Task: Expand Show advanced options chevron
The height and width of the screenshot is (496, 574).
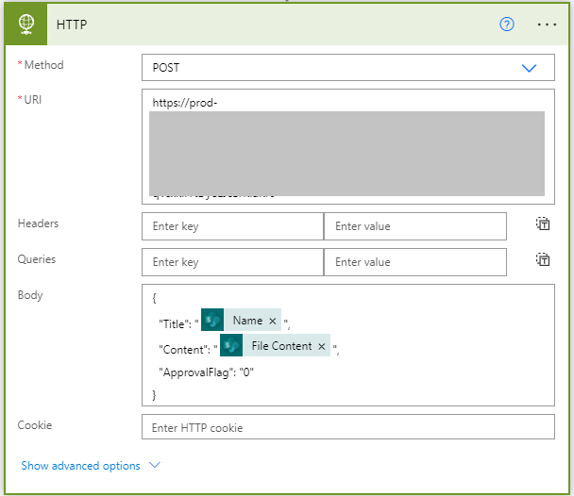Action: pos(155,465)
